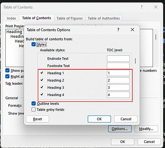Click the help question mark in outer dialog
Viewport: 165px width, 148px height.
tap(141, 7)
